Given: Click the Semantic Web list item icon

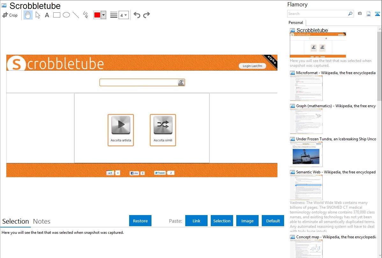Looking at the screenshot, I should pos(292,172).
